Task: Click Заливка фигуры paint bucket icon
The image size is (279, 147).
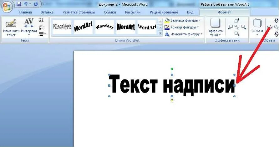Action: tap(167, 20)
